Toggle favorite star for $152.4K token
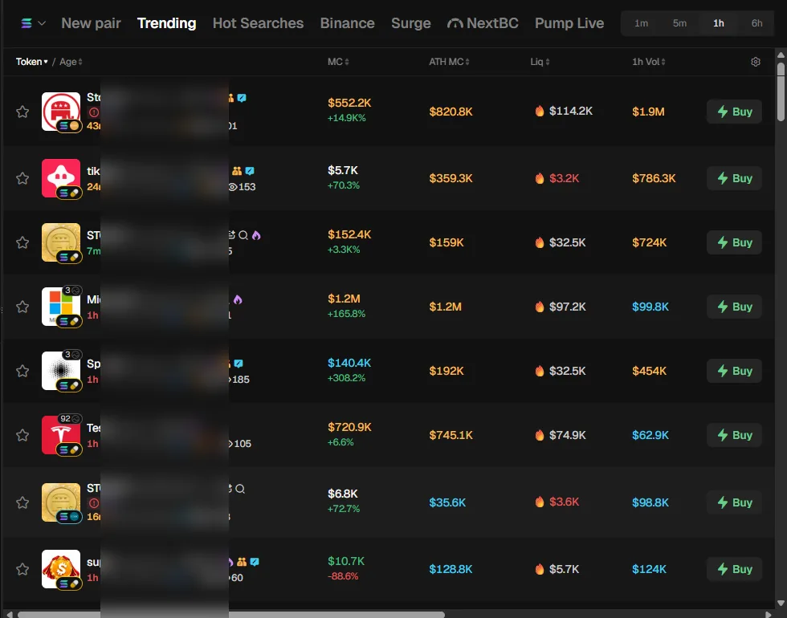This screenshot has width=787, height=618. coord(22,242)
